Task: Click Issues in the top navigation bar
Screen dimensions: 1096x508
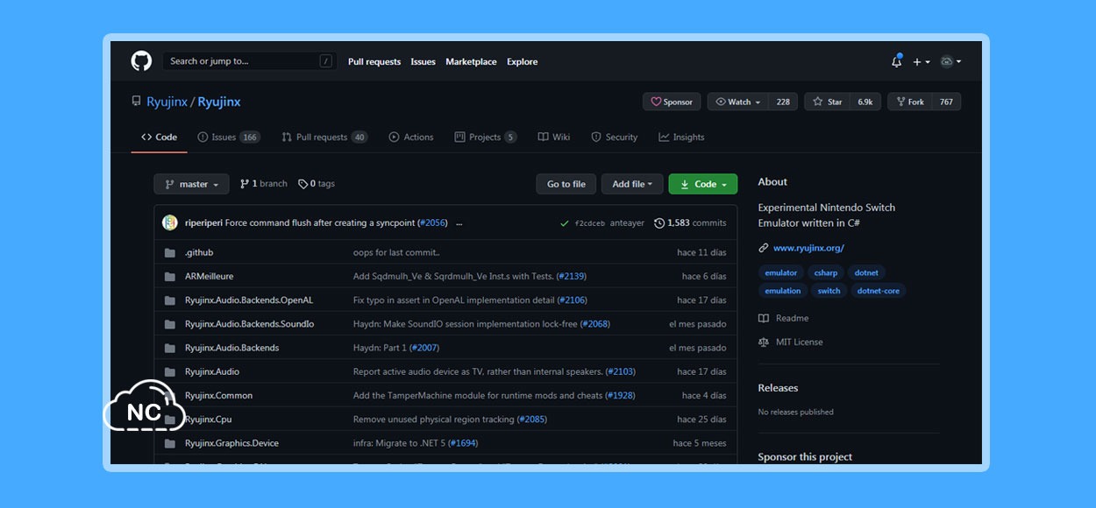Action: point(423,62)
